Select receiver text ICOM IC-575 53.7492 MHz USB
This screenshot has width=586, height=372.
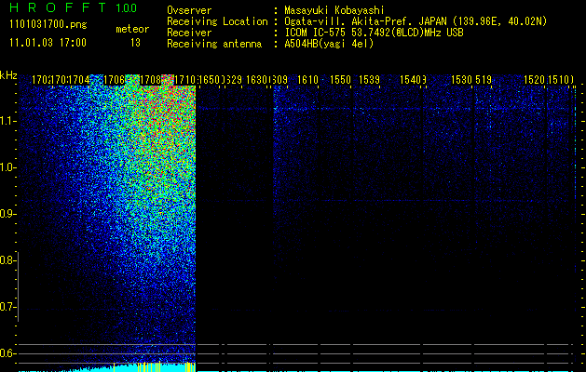375,33
